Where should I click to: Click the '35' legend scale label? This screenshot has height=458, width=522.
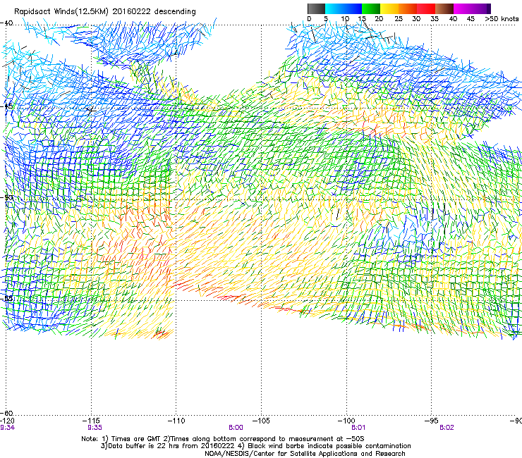(435, 19)
